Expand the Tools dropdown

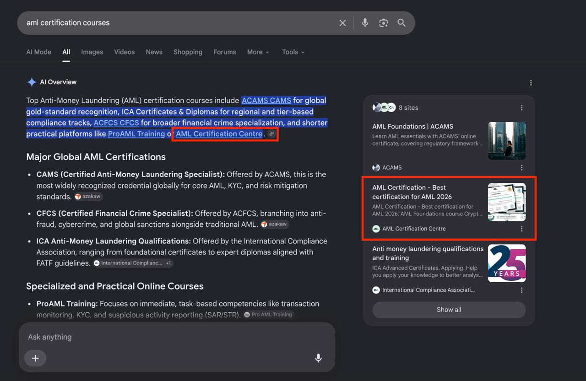pyautogui.click(x=293, y=52)
